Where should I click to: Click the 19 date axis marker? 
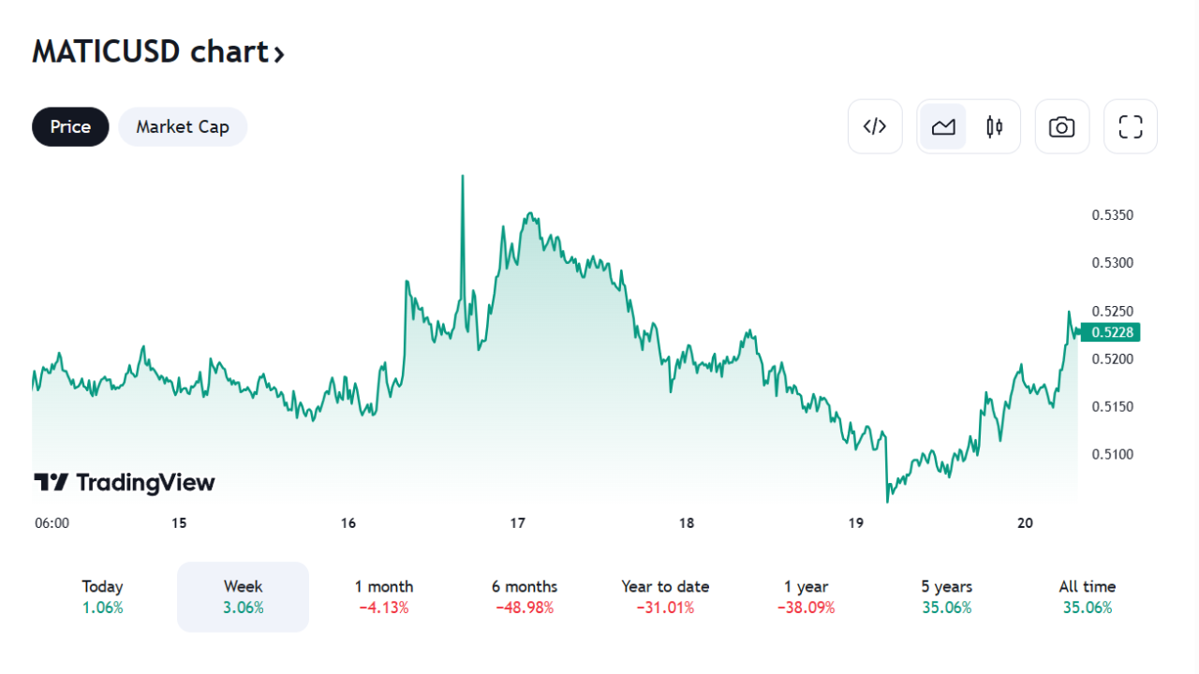pos(856,523)
